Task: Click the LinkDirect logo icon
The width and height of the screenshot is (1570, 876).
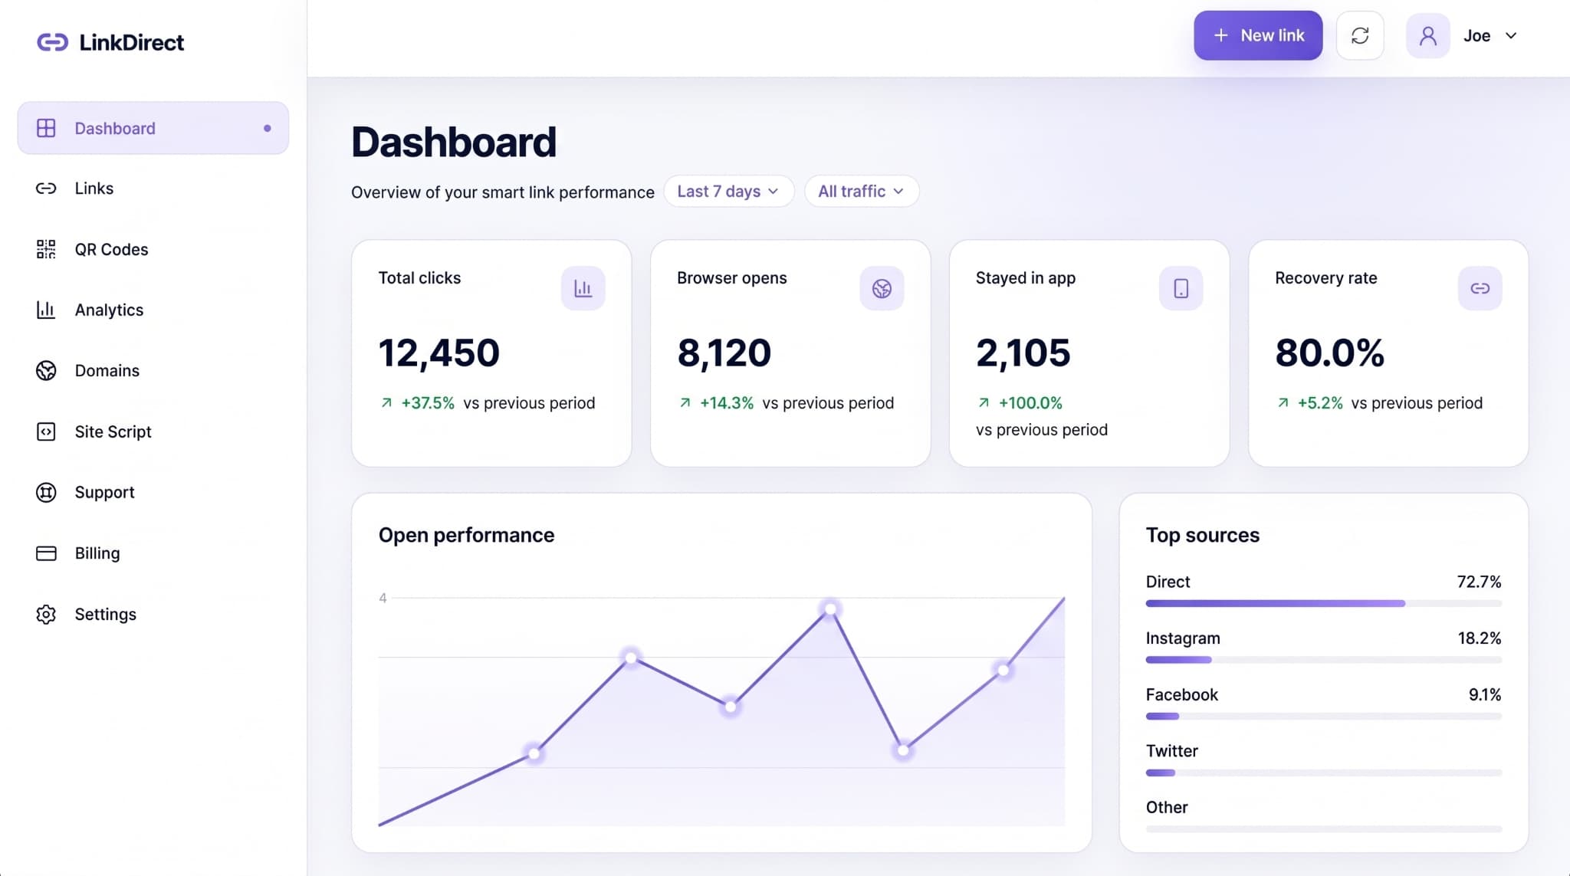Action: (53, 42)
